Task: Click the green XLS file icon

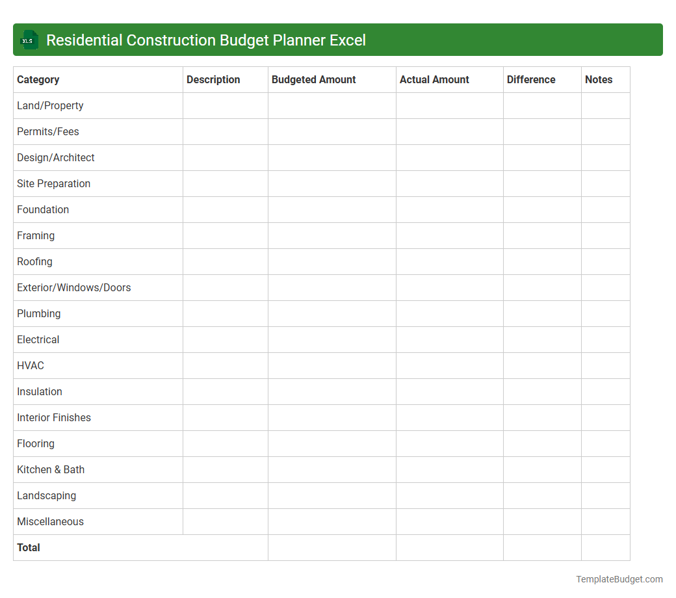Action: [29, 40]
